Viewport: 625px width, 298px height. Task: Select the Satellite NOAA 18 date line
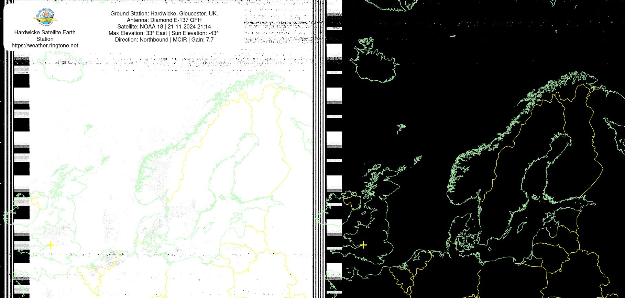coord(164,26)
